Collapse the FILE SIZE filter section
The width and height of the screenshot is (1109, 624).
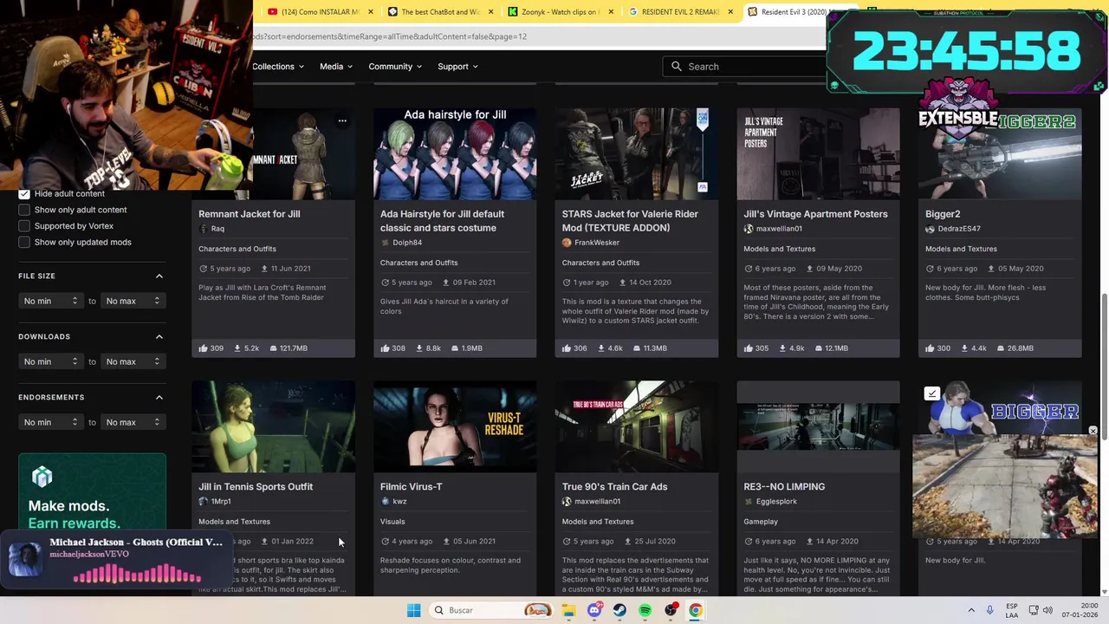(159, 276)
